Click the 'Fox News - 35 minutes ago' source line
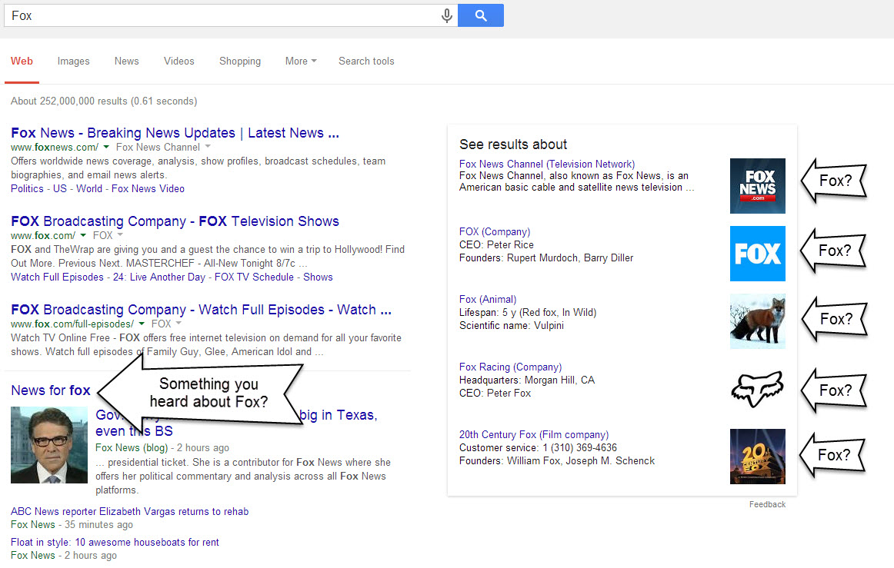The height and width of the screenshot is (568, 894). (x=72, y=524)
